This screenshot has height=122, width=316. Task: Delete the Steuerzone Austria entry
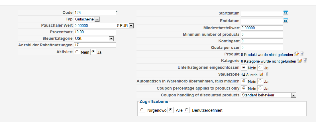(x=266, y=74)
